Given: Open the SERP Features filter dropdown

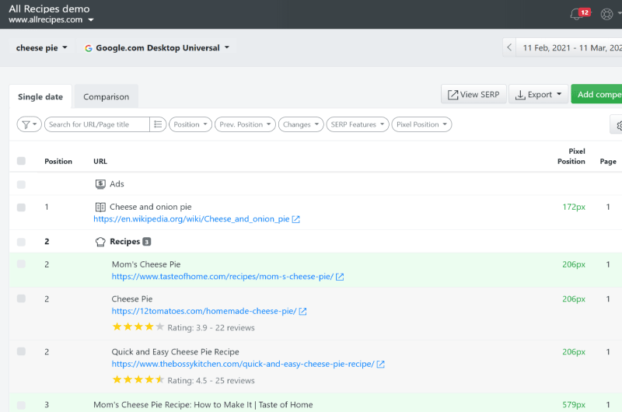Looking at the screenshot, I should coord(358,124).
